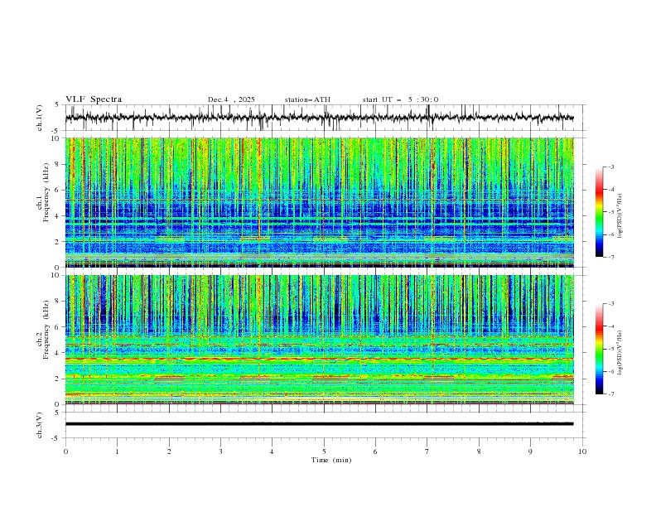Click the "0" tick on the time axis
656x507 pixels.
pos(65,451)
